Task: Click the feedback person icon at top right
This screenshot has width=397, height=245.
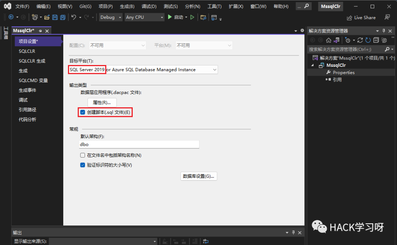Action: coord(387,17)
